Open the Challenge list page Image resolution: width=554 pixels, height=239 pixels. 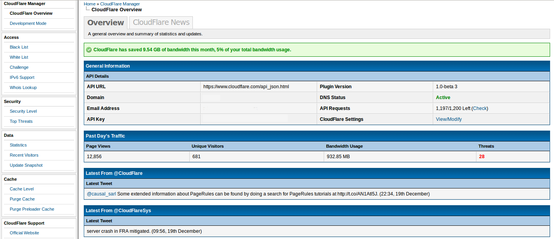pyautogui.click(x=19, y=67)
